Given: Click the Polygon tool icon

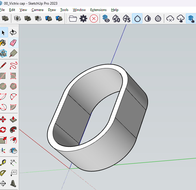Looking at the screenshot, I should pos(13,86).
